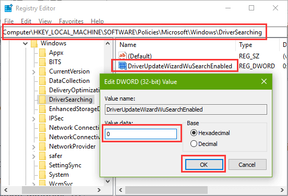Cancel the DWORD edit dialog
The height and width of the screenshot is (196, 288).
(x=247, y=165)
